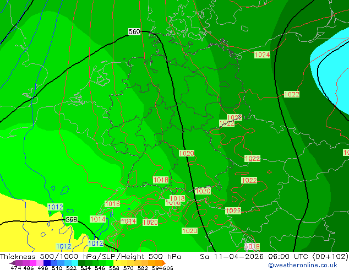
Task: Click the 1014 label beside 1020 label
Action: coord(128,221)
